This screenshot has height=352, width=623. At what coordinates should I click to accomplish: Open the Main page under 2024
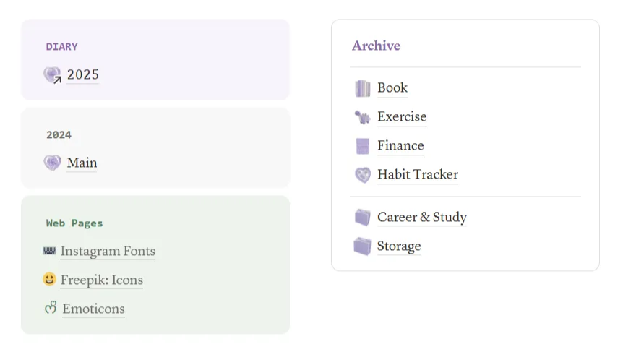(x=82, y=163)
